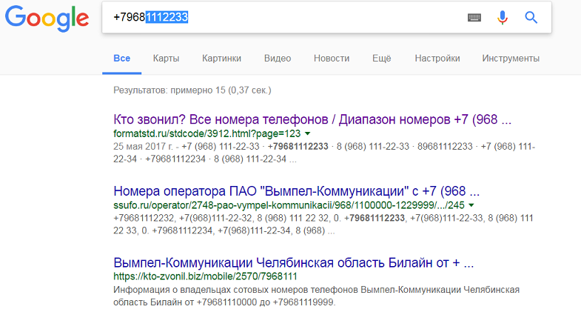The height and width of the screenshot is (315, 581).
Task: Open the Новости tab
Action: 332,59
